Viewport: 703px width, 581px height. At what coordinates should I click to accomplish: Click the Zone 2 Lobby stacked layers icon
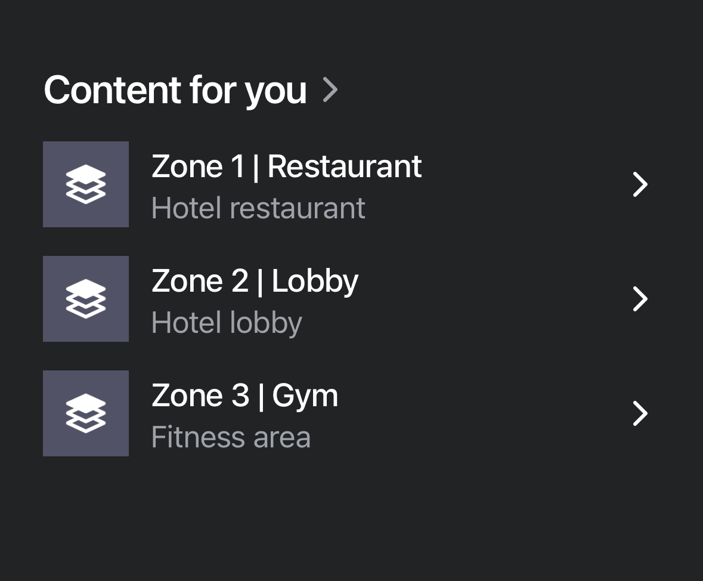(86, 299)
